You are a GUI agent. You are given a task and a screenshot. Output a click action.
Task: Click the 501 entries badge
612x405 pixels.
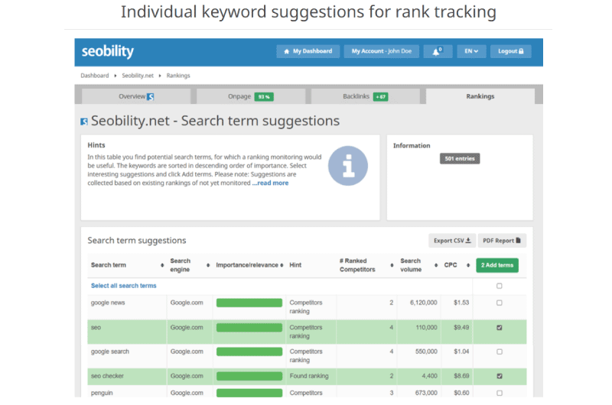[460, 159]
